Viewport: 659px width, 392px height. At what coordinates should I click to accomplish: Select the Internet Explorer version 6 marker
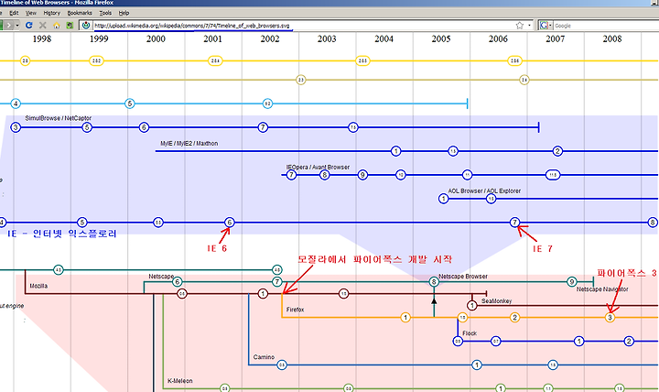click(x=229, y=222)
